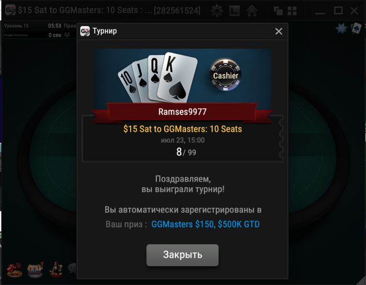Open chat via speech bubble icon
This screenshot has height=285, width=366.
pyautogui.click(x=72, y=268)
